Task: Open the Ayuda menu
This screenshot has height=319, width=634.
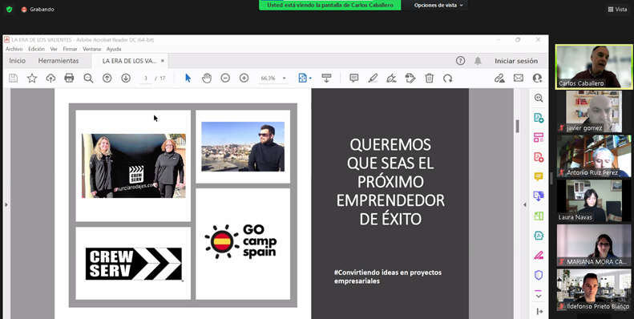Action: 114,49
